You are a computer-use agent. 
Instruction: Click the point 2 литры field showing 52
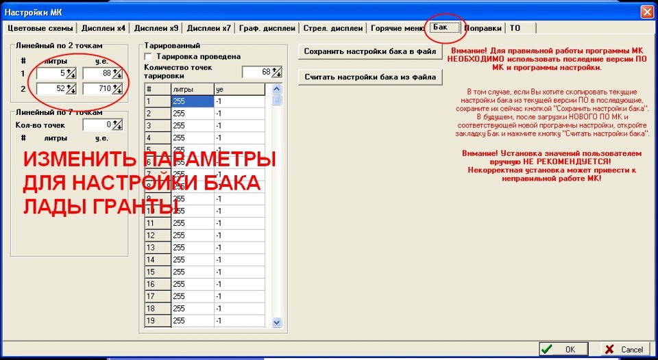pos(51,88)
